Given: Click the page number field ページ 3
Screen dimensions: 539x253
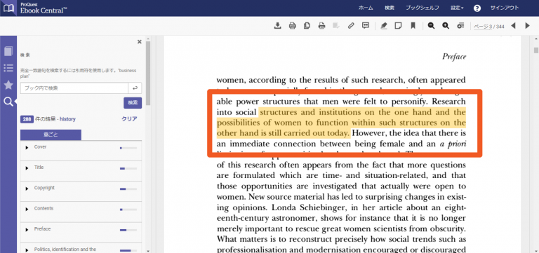Looking at the screenshot, I should 483,27.
